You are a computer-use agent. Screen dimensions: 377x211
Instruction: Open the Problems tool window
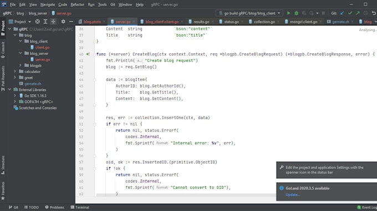(54, 207)
